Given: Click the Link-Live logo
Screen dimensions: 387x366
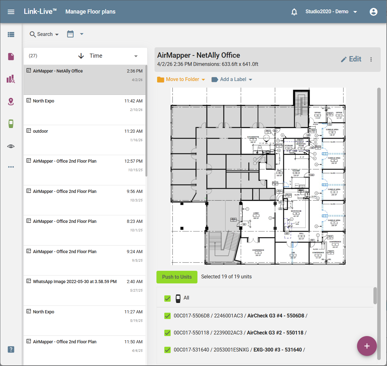Looking at the screenshot, I should [x=40, y=11].
